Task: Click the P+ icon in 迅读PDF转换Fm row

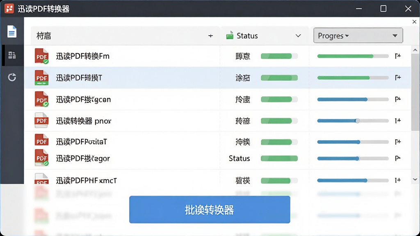Action: (398, 56)
